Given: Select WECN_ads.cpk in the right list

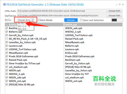Looking at the screenshot, I should coord(93,28).
